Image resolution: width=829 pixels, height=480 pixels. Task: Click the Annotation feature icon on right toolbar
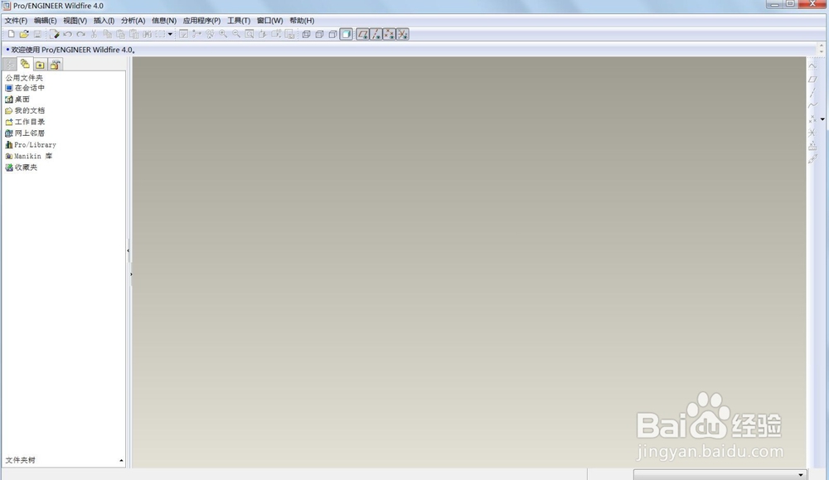[812, 159]
